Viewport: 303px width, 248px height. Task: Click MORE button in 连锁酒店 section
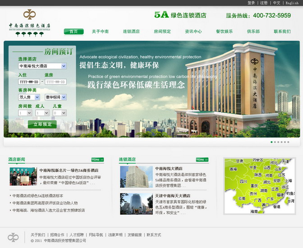click(202, 160)
